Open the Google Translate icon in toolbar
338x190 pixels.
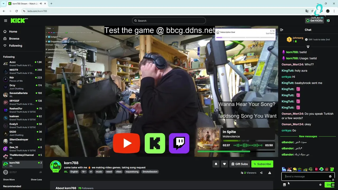307,11
